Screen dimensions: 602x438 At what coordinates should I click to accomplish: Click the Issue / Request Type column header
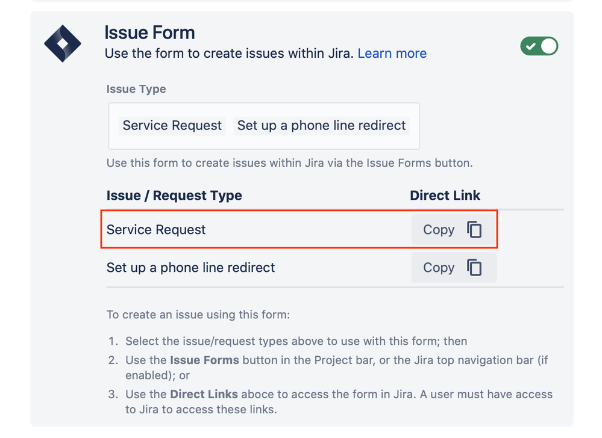(x=174, y=196)
